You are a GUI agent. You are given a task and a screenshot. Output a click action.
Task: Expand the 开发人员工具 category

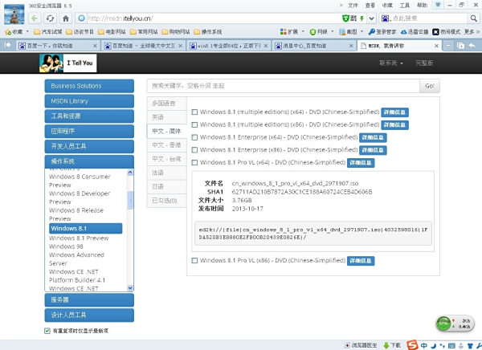coord(89,146)
